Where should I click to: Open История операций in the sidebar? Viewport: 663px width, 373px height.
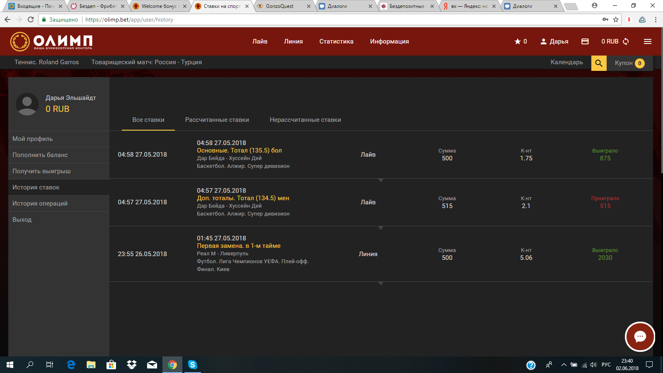(x=59, y=203)
